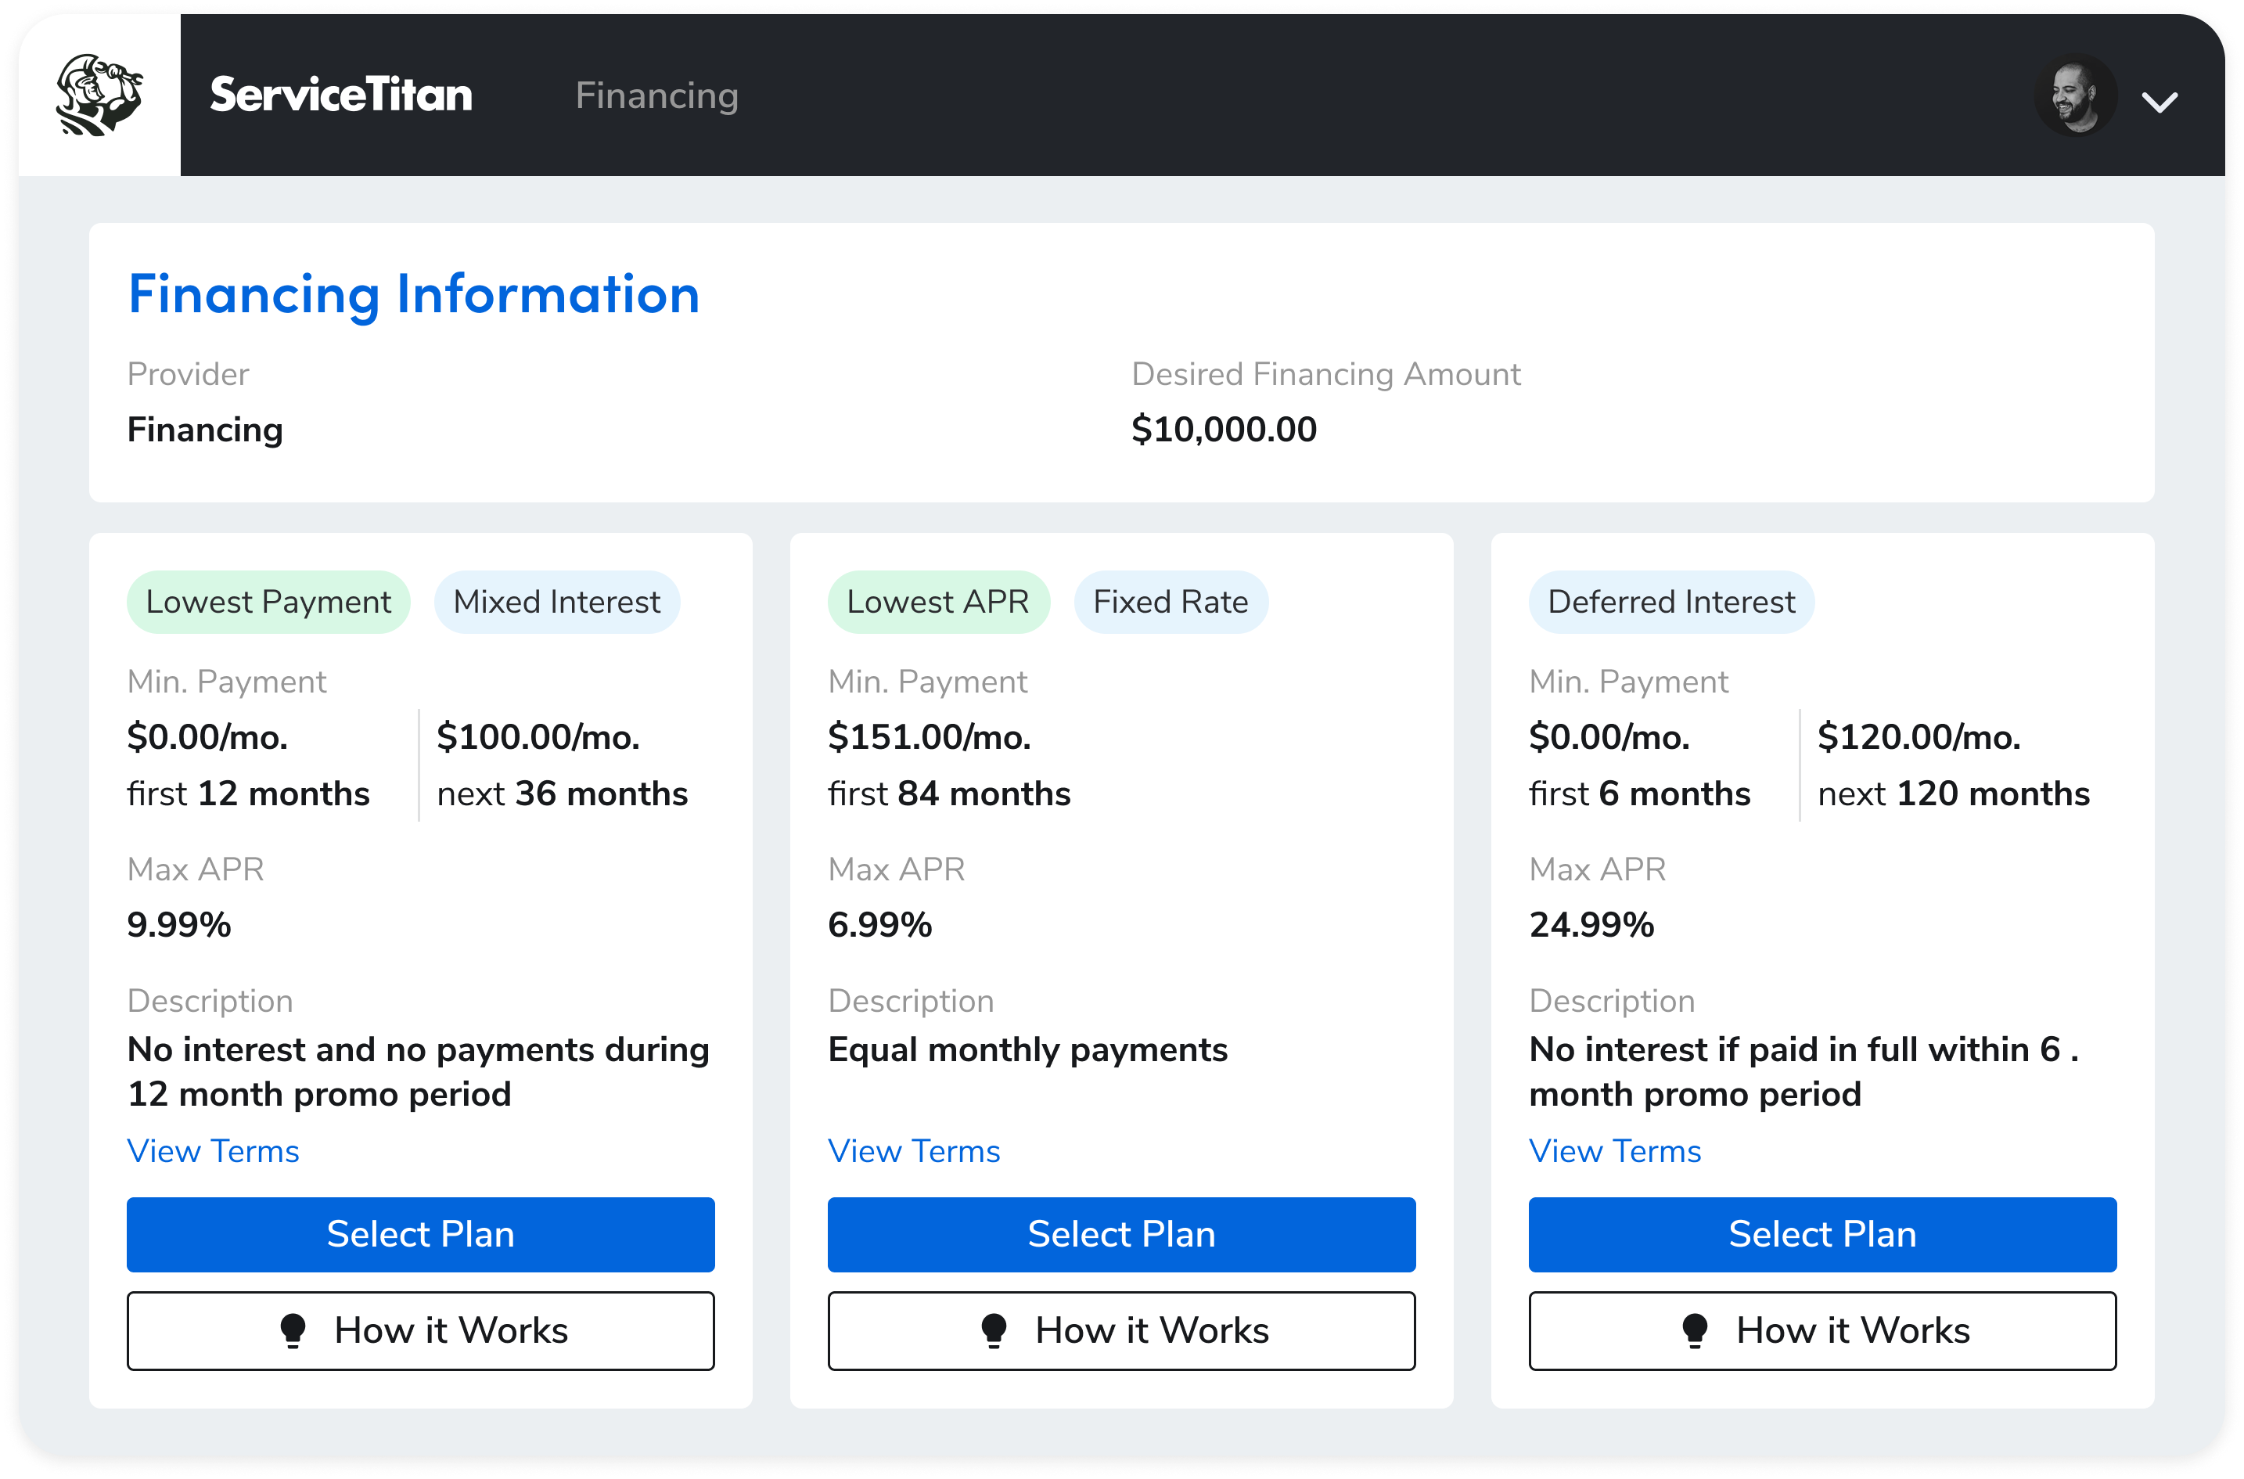Click the Deferred Interest tag
Image resolution: width=2244 pixels, height=1479 pixels.
click(x=1670, y=602)
